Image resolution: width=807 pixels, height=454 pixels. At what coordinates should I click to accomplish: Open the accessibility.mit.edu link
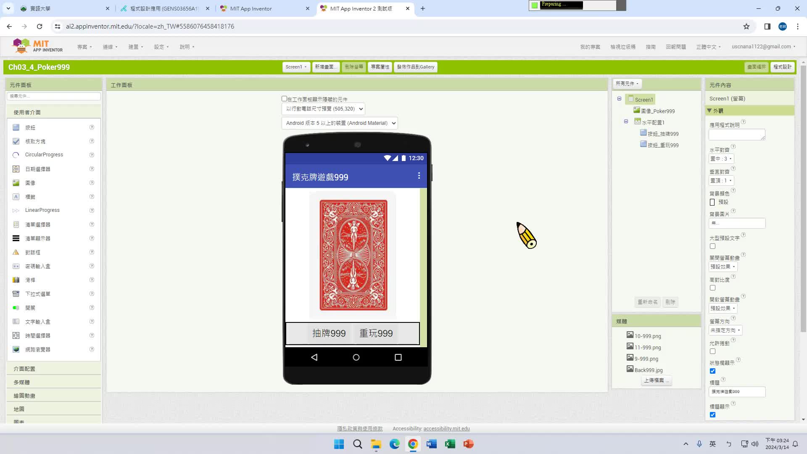(446, 429)
